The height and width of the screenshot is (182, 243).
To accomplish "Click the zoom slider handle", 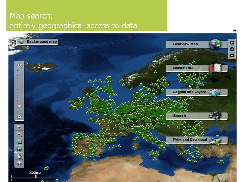I will [x=19, y=106].
